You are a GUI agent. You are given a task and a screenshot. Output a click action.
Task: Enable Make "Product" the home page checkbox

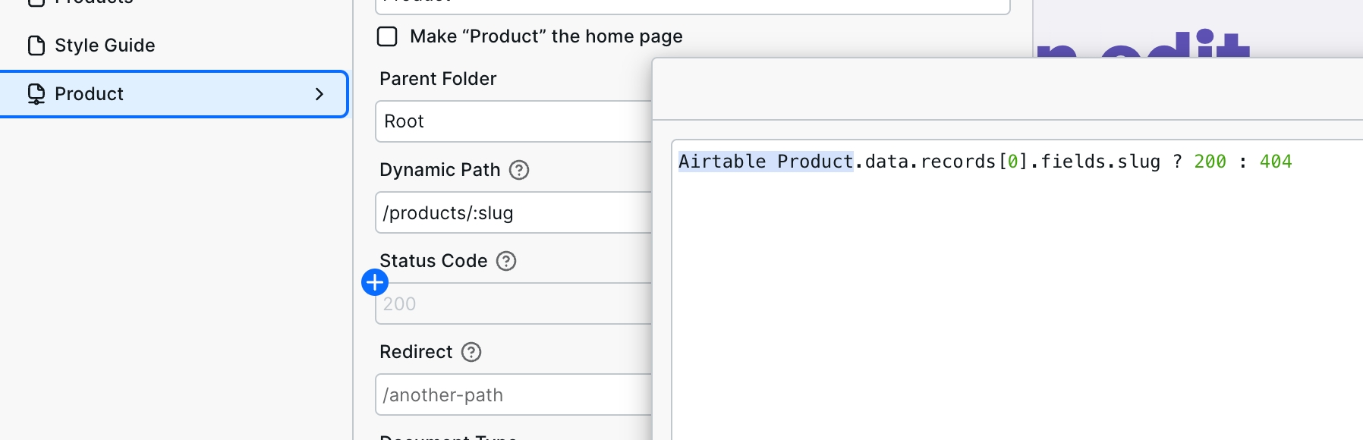click(x=387, y=36)
